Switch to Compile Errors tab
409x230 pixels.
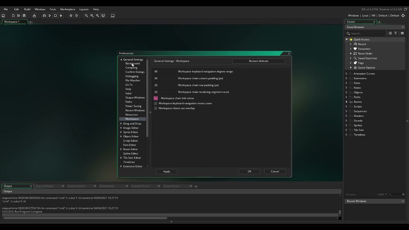tap(141, 186)
